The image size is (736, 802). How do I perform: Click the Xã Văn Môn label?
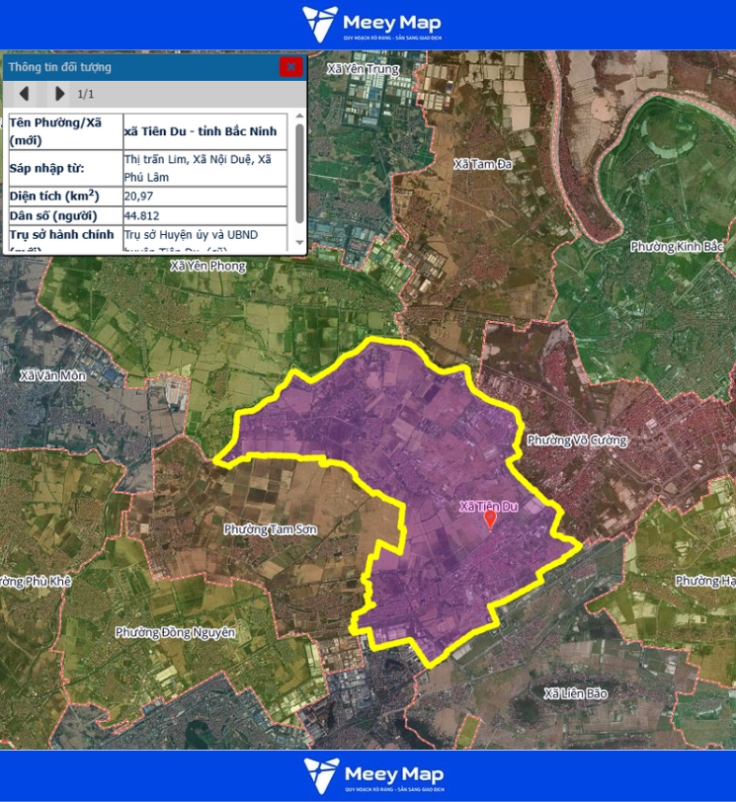53,376
